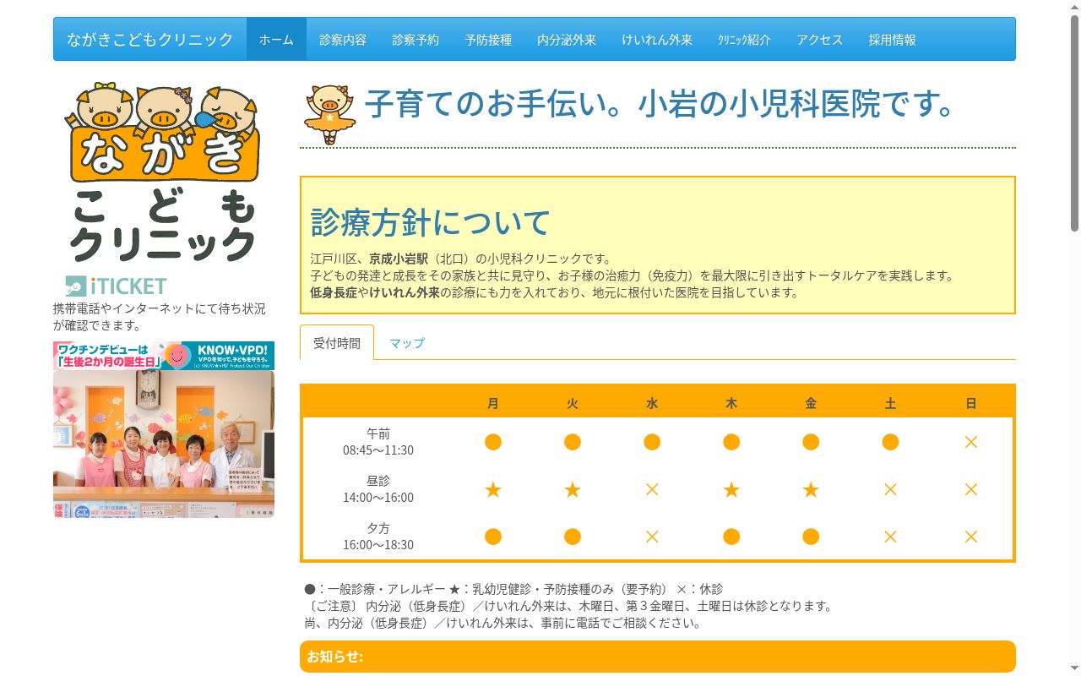1081x676 pixels.
Task: Select the 受付時間 tab
Action: coord(337,343)
